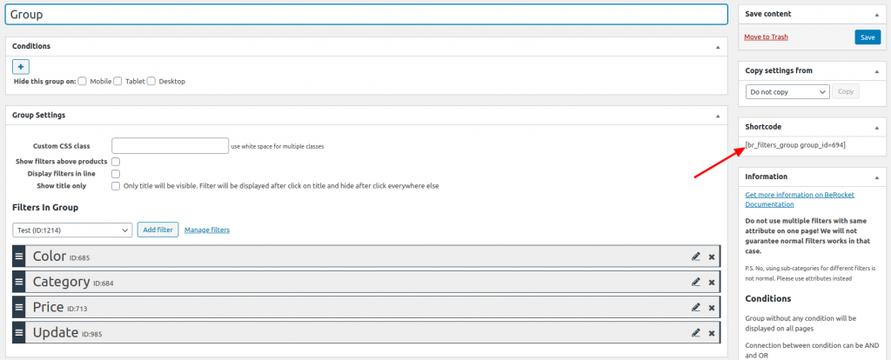The height and width of the screenshot is (360, 891).
Task: Click the Custom CSS class input field
Action: (x=171, y=146)
